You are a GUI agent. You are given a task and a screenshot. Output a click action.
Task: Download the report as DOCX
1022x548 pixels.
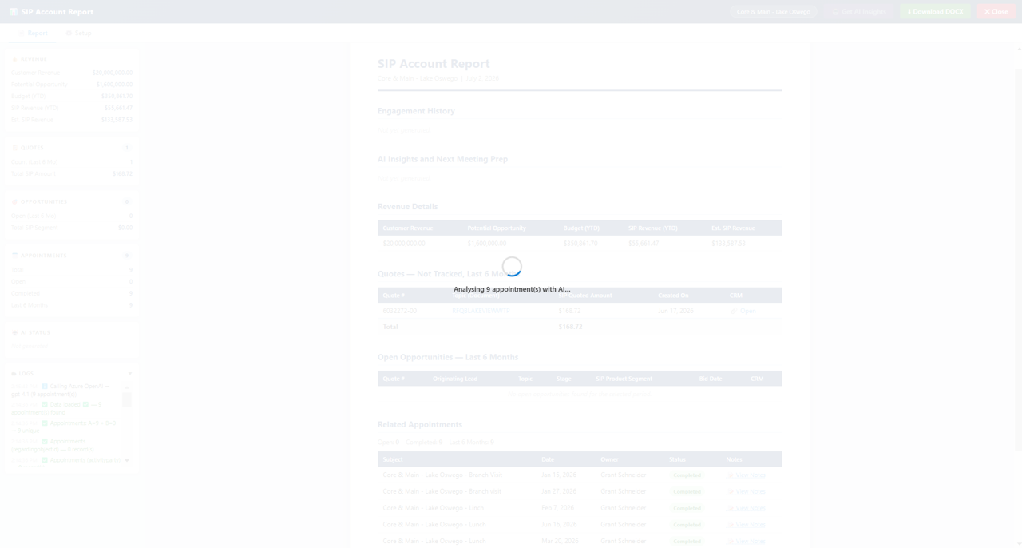point(935,12)
